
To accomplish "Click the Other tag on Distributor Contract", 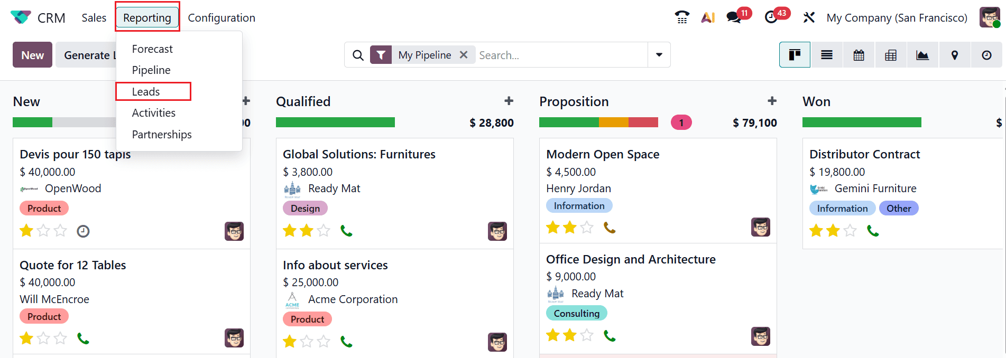I will coord(899,208).
